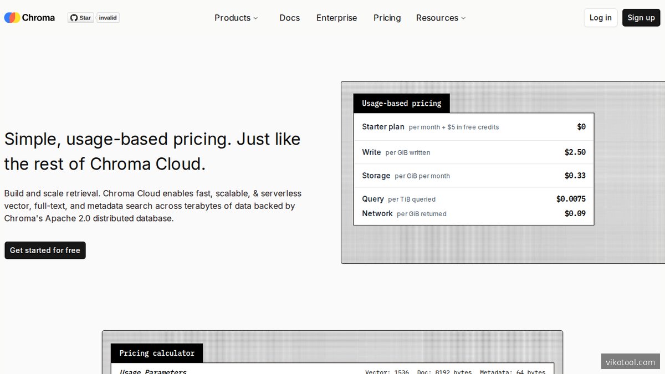Click Get started for free

(45, 250)
